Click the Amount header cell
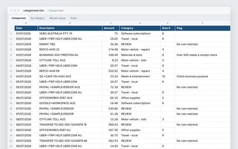 (x=111, y=28)
